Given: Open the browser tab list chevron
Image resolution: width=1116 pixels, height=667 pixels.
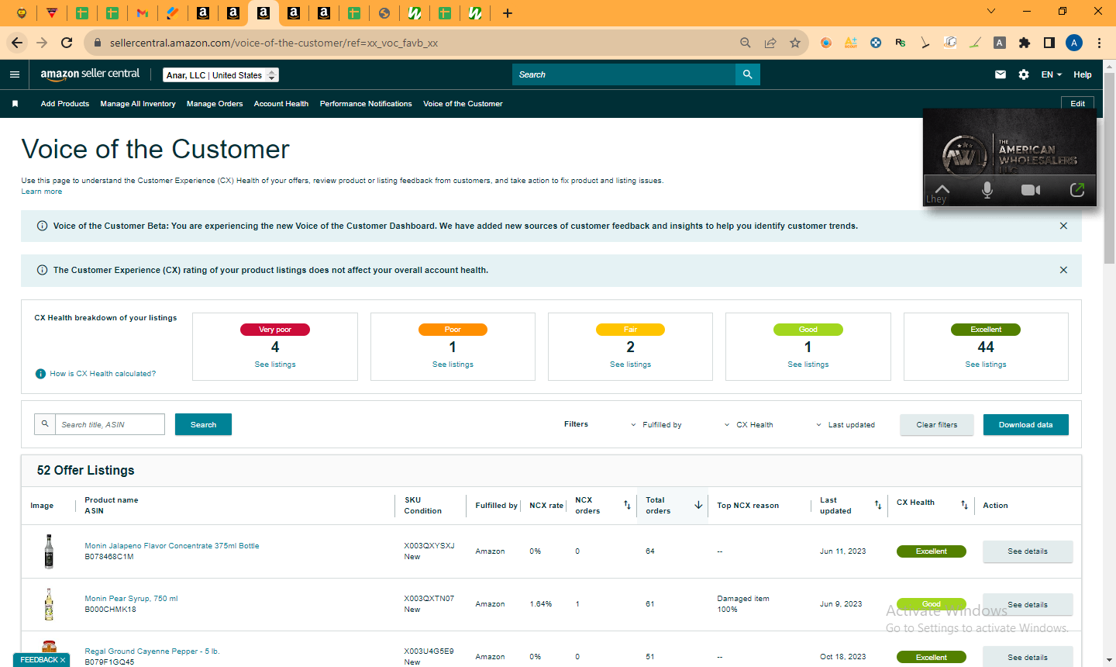Looking at the screenshot, I should [991, 11].
